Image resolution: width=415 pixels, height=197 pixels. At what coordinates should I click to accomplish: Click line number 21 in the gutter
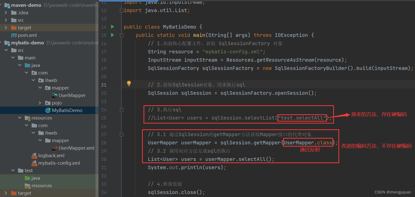[x=104, y=85]
